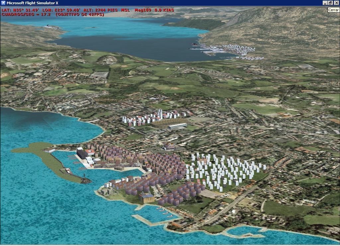
Task: Click the 'CUADROS/SEG = 17.2' frame rate text
Action: point(26,15)
